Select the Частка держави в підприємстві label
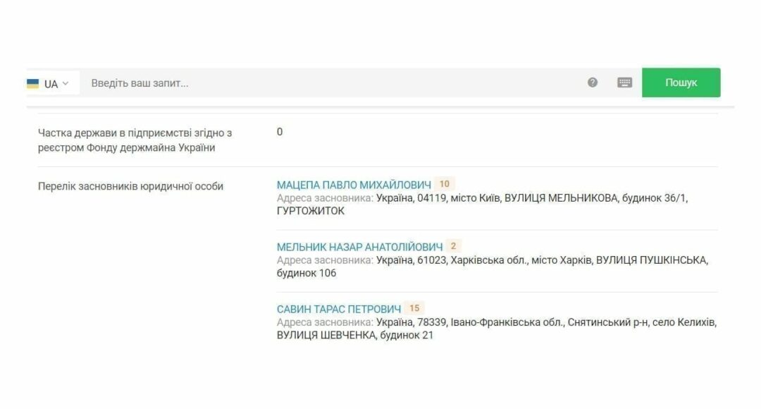761x409 pixels. click(x=135, y=140)
